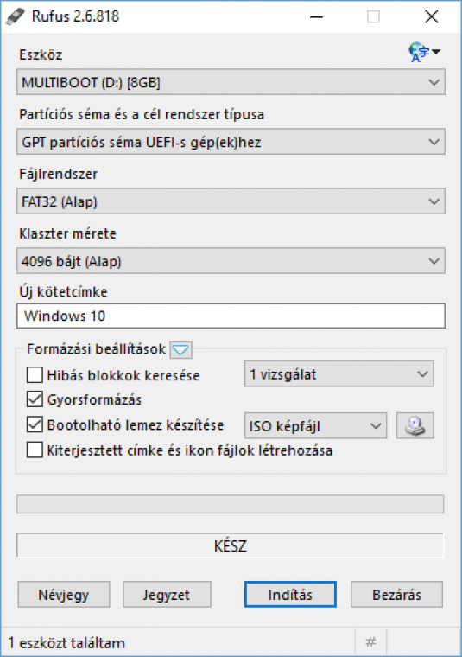Toggle advanced options arrow next to Formázási beállítások

180,350
